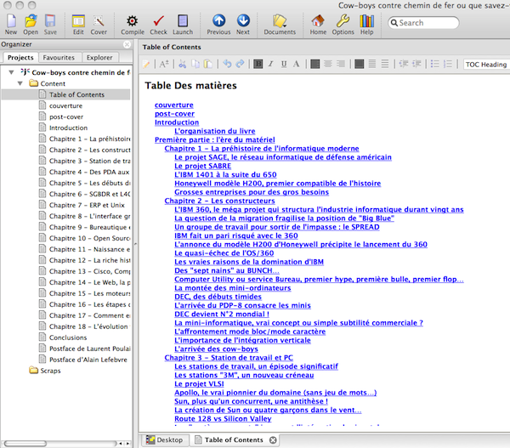
Task: Cut selection with the scissors icon
Action: click(x=183, y=64)
